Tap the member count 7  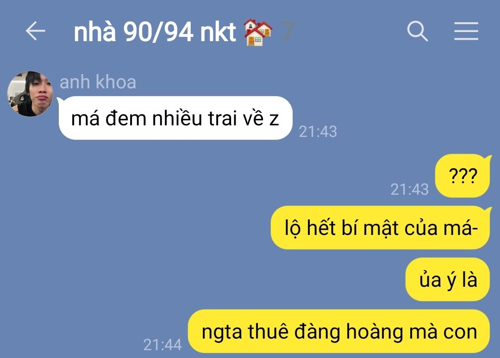[287, 32]
